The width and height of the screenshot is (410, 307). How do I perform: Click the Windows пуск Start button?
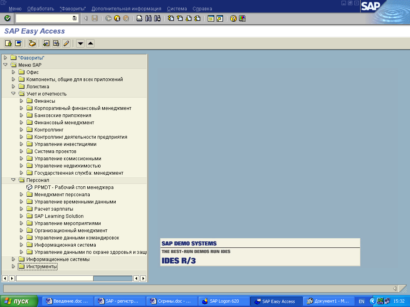(19, 301)
